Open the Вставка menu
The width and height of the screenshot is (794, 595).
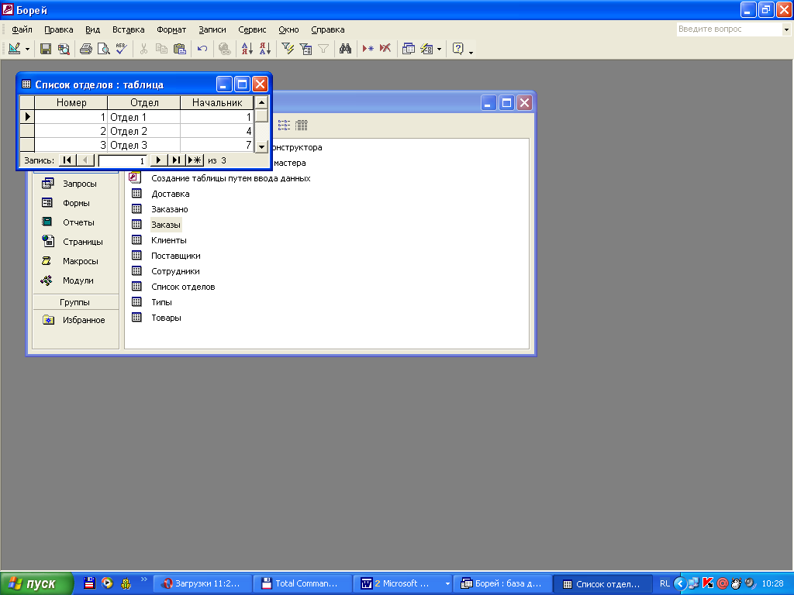(128, 29)
